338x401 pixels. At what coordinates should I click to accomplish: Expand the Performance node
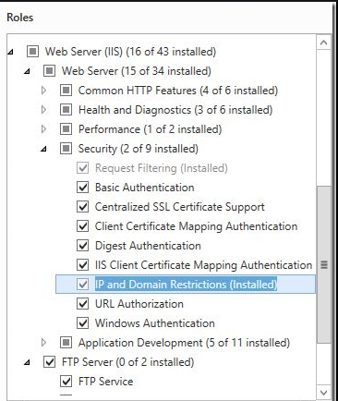click(x=44, y=129)
